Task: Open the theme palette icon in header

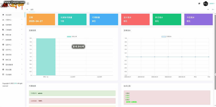Action: (x=199, y=4)
